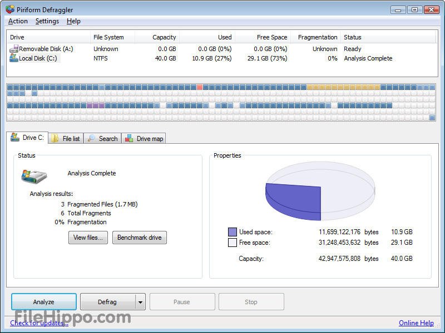Open the Settings menu

click(47, 21)
